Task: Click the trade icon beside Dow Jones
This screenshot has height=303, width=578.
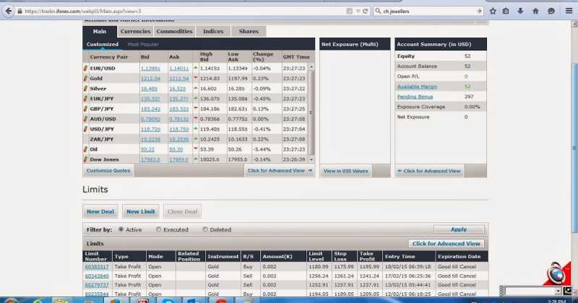Action: (85, 159)
